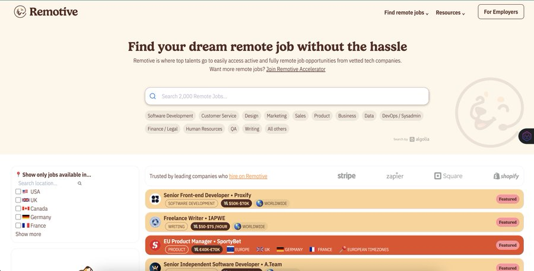Viewport: 534px width, 271px height.
Task: Click the WRITING tag on IAPWE job
Action: click(x=176, y=227)
